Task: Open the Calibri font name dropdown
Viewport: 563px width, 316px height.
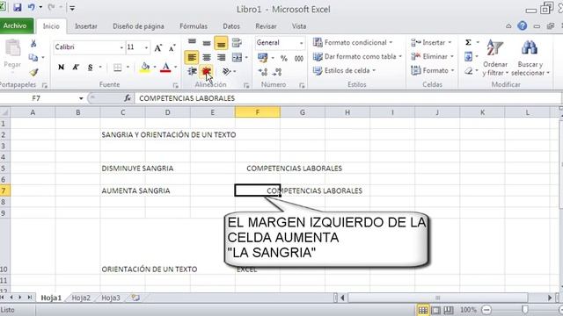Action: click(121, 47)
